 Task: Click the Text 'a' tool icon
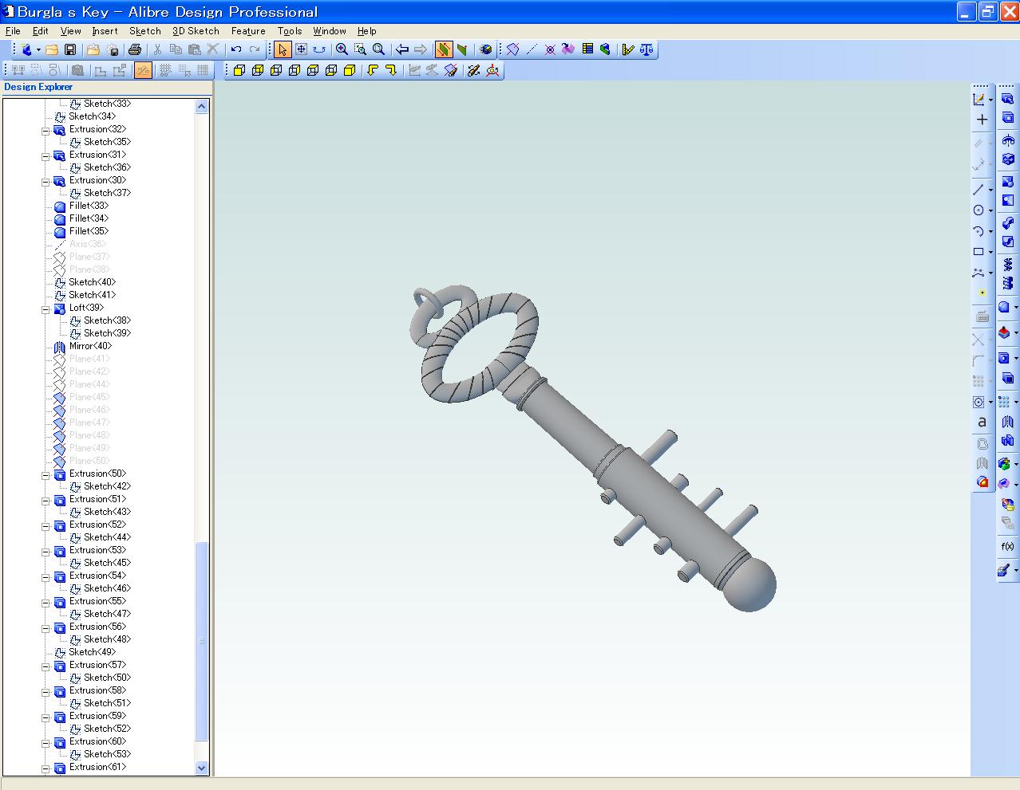(982, 423)
